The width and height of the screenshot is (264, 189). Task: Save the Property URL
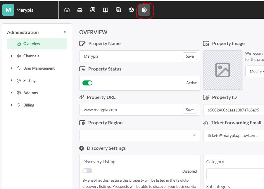click(x=190, y=110)
